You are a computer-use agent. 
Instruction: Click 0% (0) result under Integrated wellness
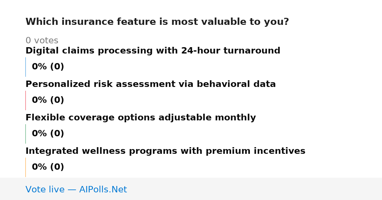(48, 167)
